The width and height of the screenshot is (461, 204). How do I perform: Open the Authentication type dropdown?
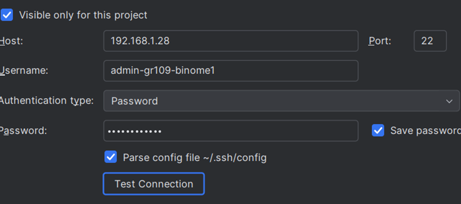281,101
